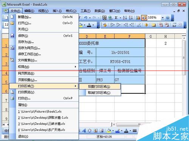
Task: Click the Drawing toggle toolbar icon
Action: click(x=144, y=18)
